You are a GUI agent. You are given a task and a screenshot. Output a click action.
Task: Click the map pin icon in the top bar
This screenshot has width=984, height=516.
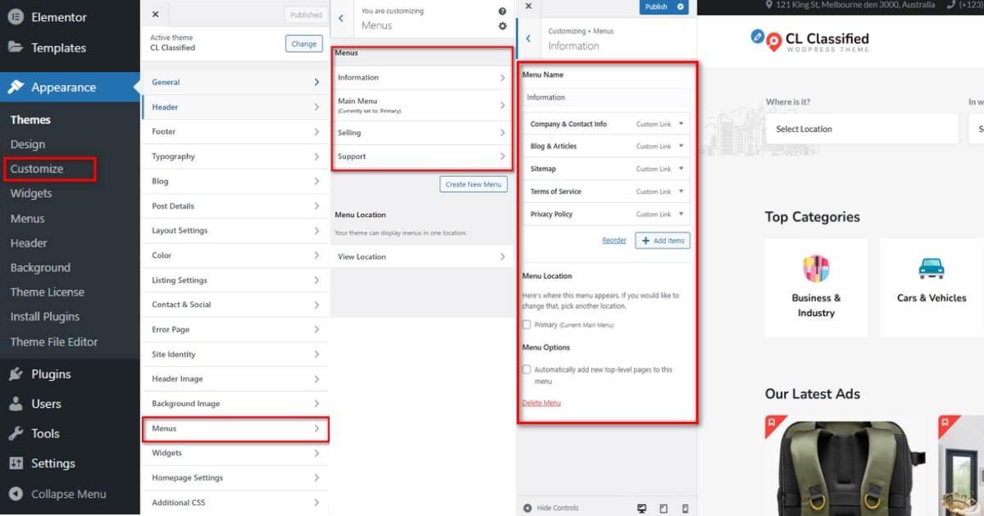click(x=768, y=5)
